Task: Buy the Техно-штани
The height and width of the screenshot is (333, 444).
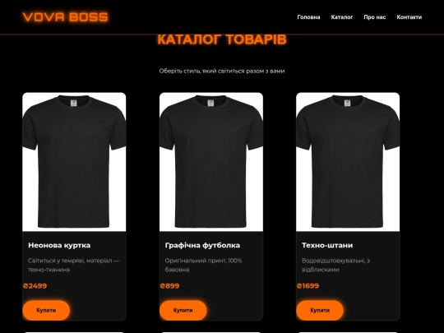Action: [x=320, y=310]
